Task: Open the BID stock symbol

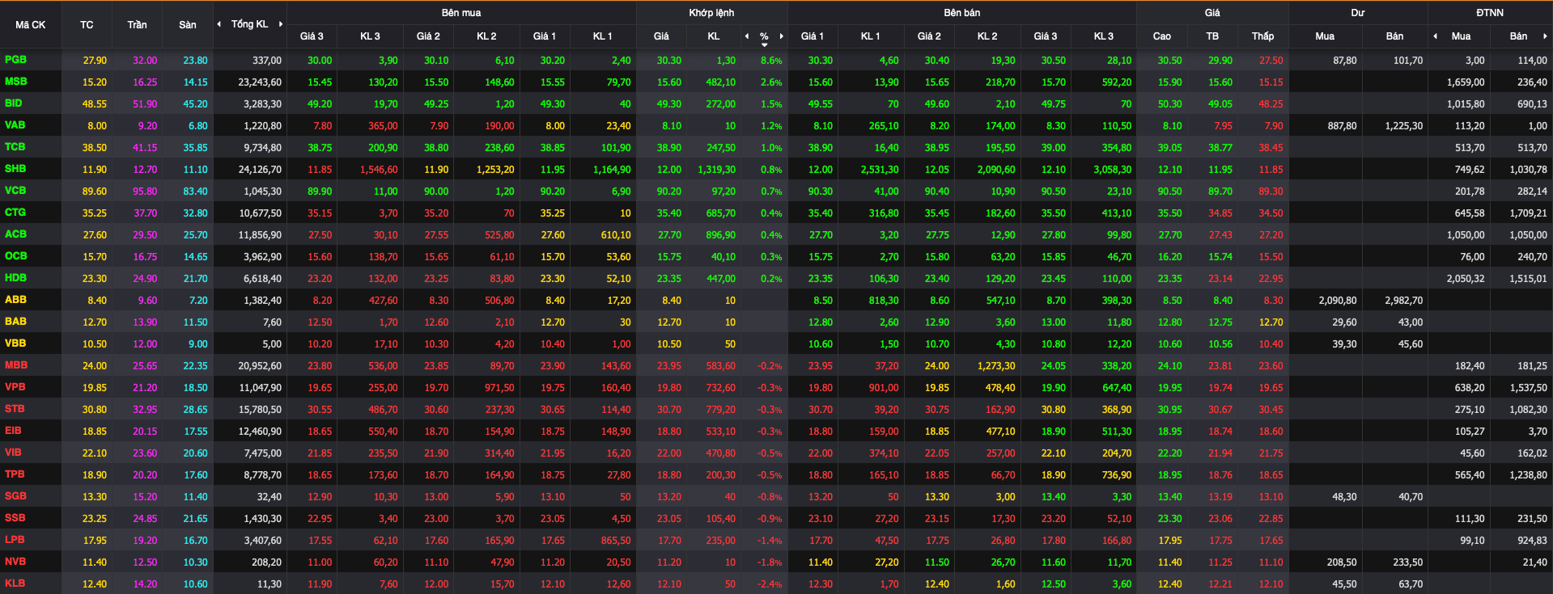Action: 14,103
